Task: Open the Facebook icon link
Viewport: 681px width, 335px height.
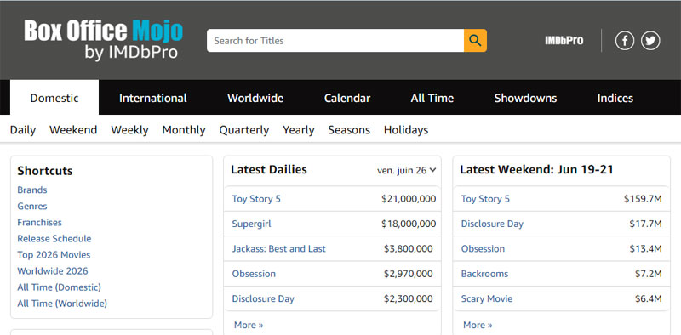Action: [x=625, y=41]
